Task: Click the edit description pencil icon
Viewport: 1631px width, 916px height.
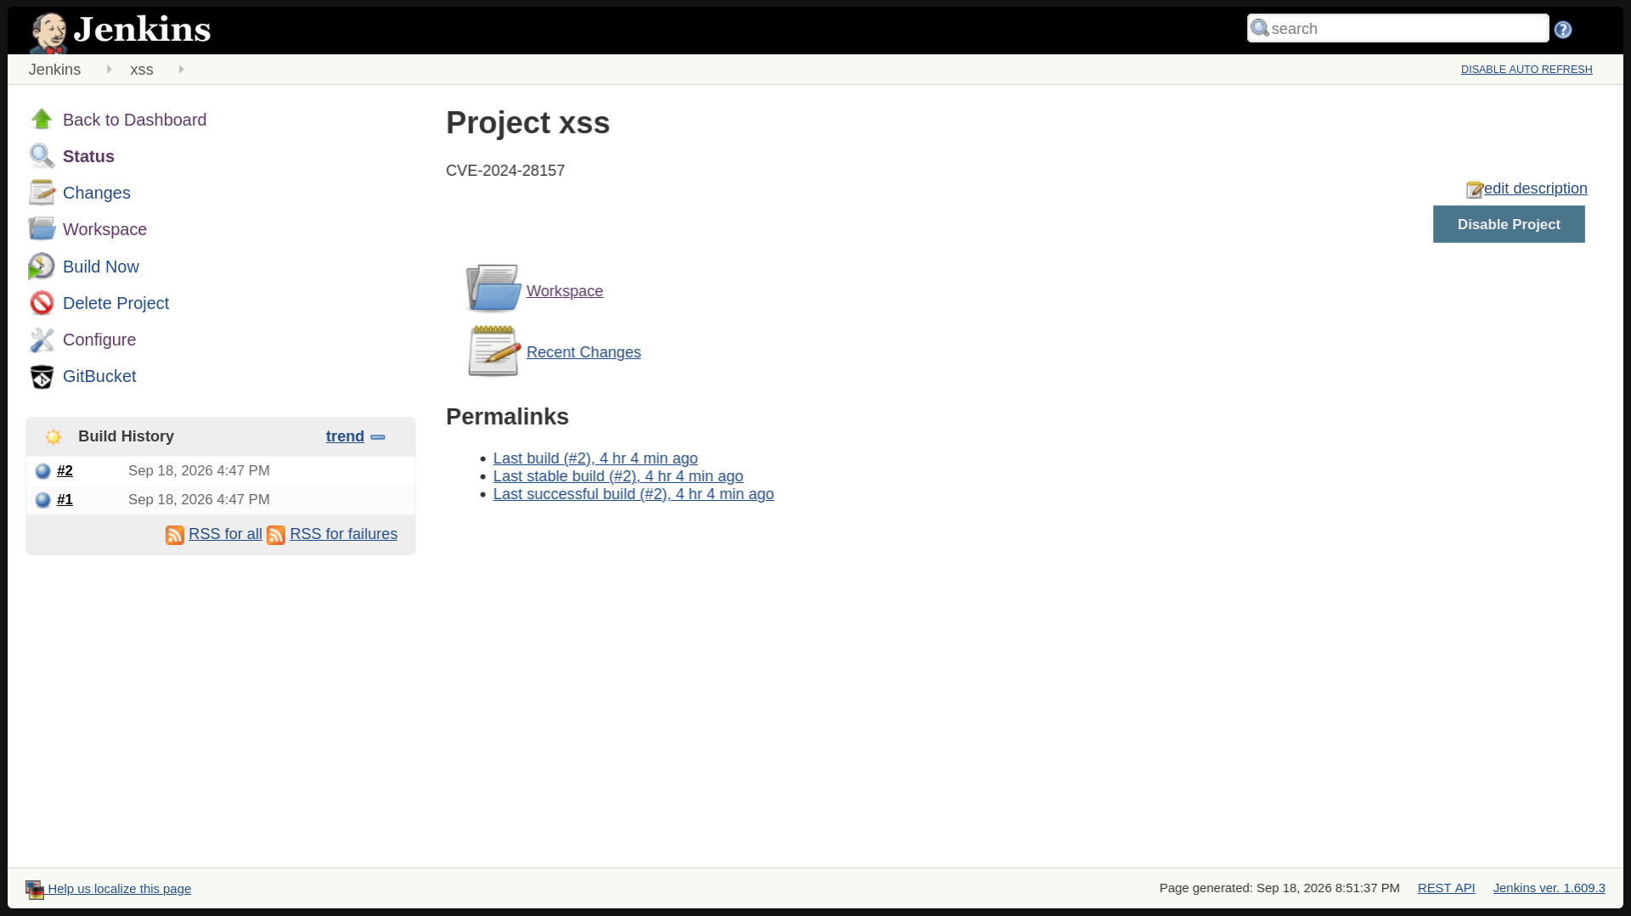Action: click(x=1475, y=189)
